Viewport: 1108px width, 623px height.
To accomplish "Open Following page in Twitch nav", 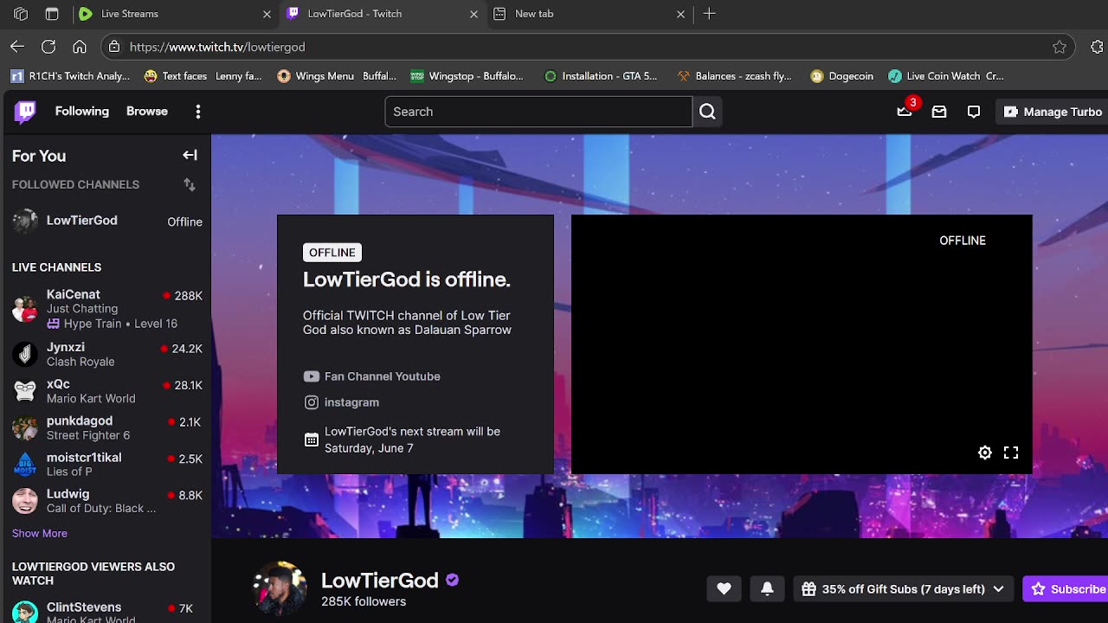I will [x=82, y=111].
